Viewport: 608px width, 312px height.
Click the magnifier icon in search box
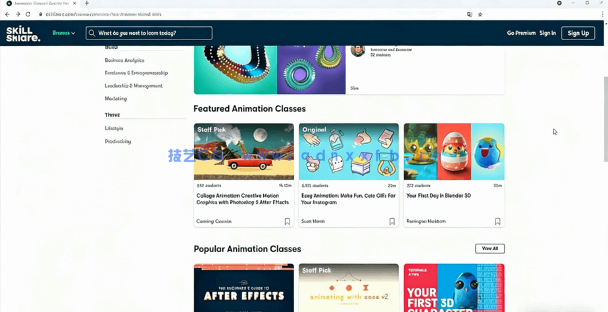coord(92,33)
